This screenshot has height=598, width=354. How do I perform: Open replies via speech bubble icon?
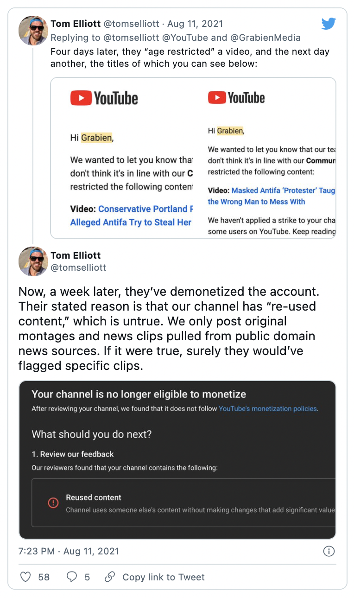point(72,577)
